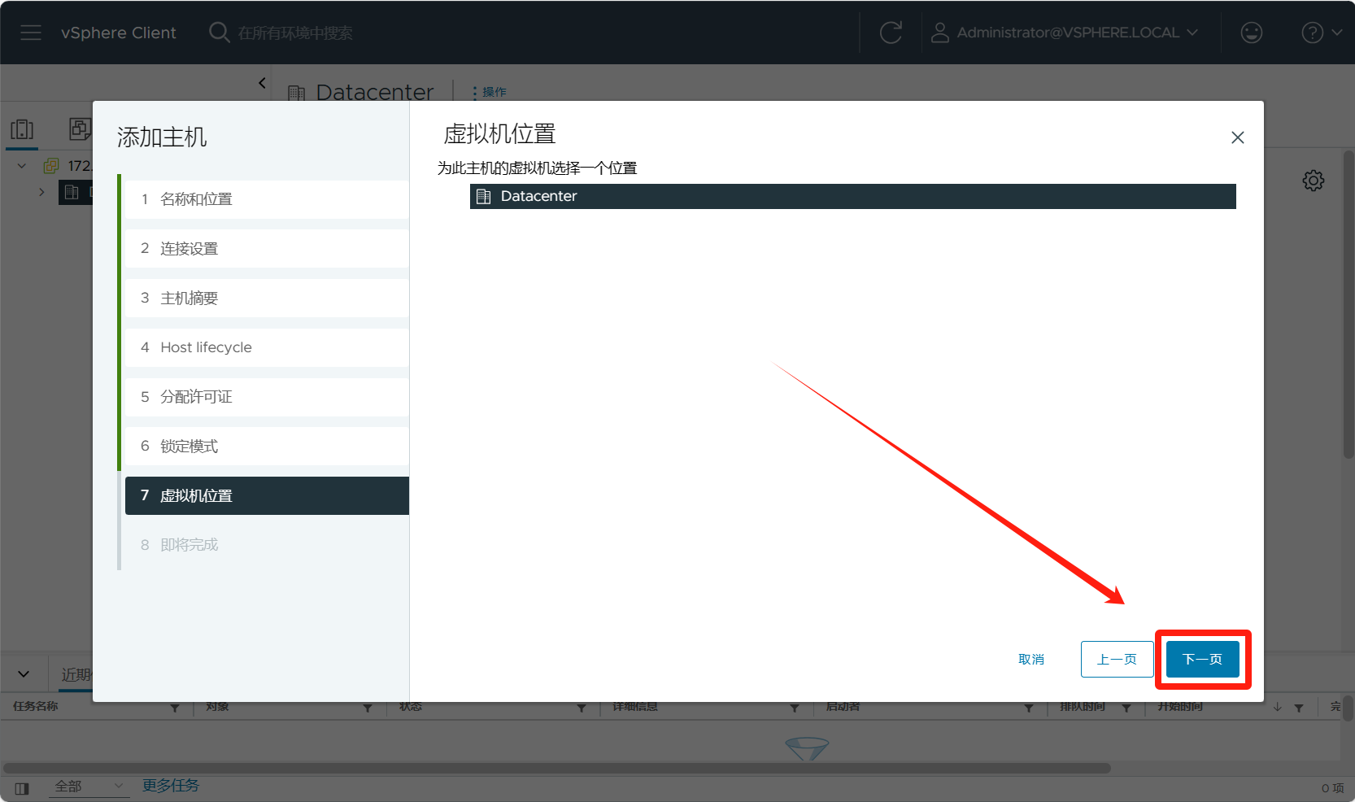Click the 上一页 previous button
The height and width of the screenshot is (802, 1355).
(x=1116, y=659)
